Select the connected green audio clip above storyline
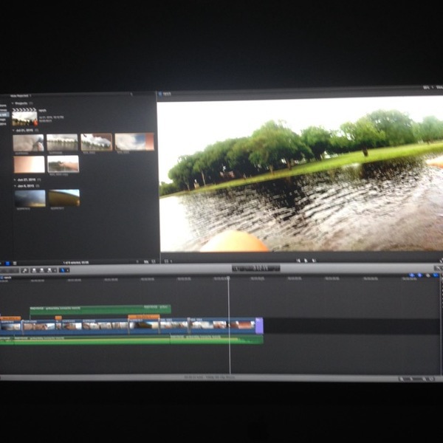The height and width of the screenshot is (443, 443). tap(100, 309)
